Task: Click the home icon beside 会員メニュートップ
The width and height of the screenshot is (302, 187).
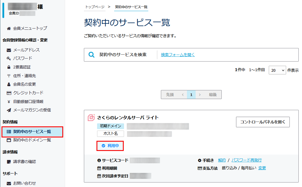Action: 9,29
